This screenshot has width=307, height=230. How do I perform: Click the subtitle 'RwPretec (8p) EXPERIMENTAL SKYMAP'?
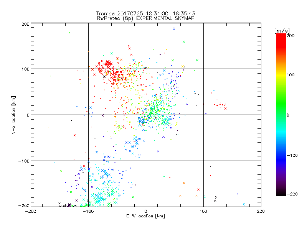pos(146,18)
